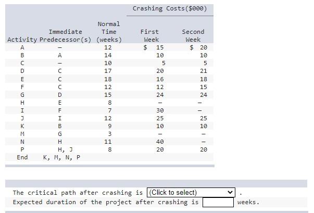
Task: Click predecessor "D" in row G
Action: coord(60,95)
